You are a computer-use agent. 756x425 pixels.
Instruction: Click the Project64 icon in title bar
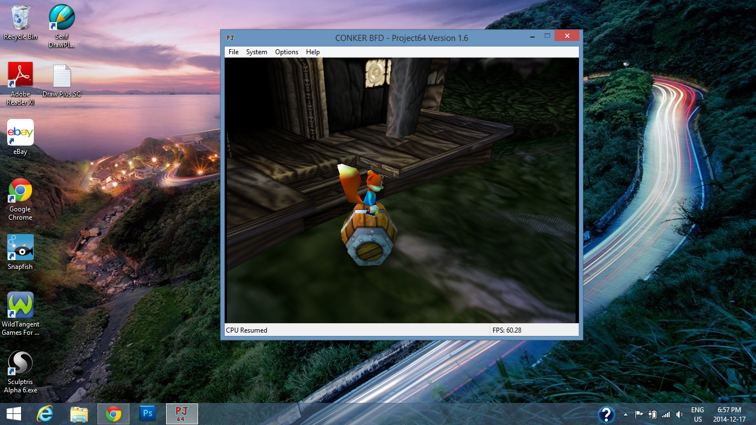(x=230, y=38)
